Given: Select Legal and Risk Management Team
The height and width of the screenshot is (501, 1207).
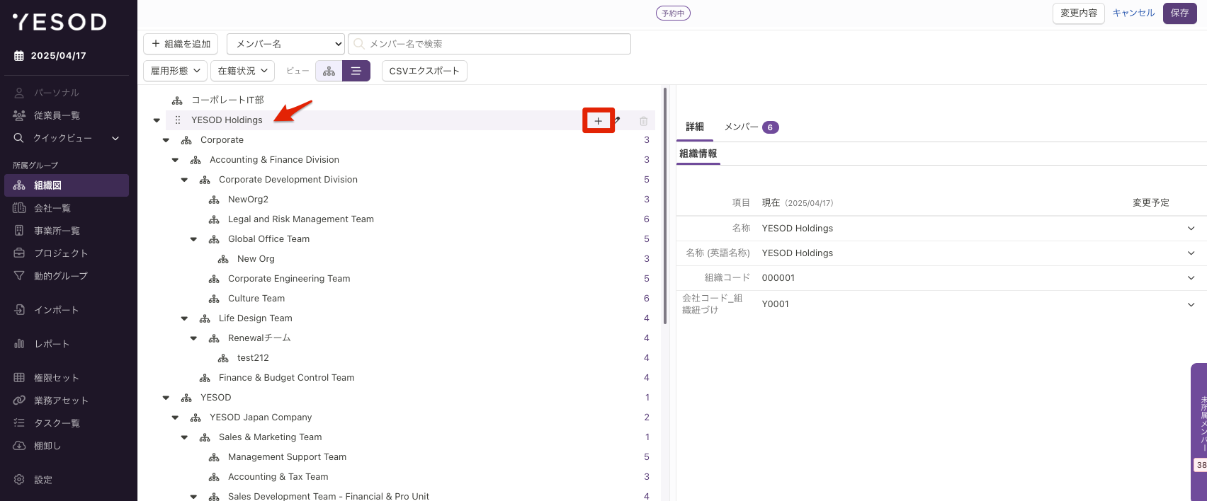Looking at the screenshot, I should tap(301, 219).
